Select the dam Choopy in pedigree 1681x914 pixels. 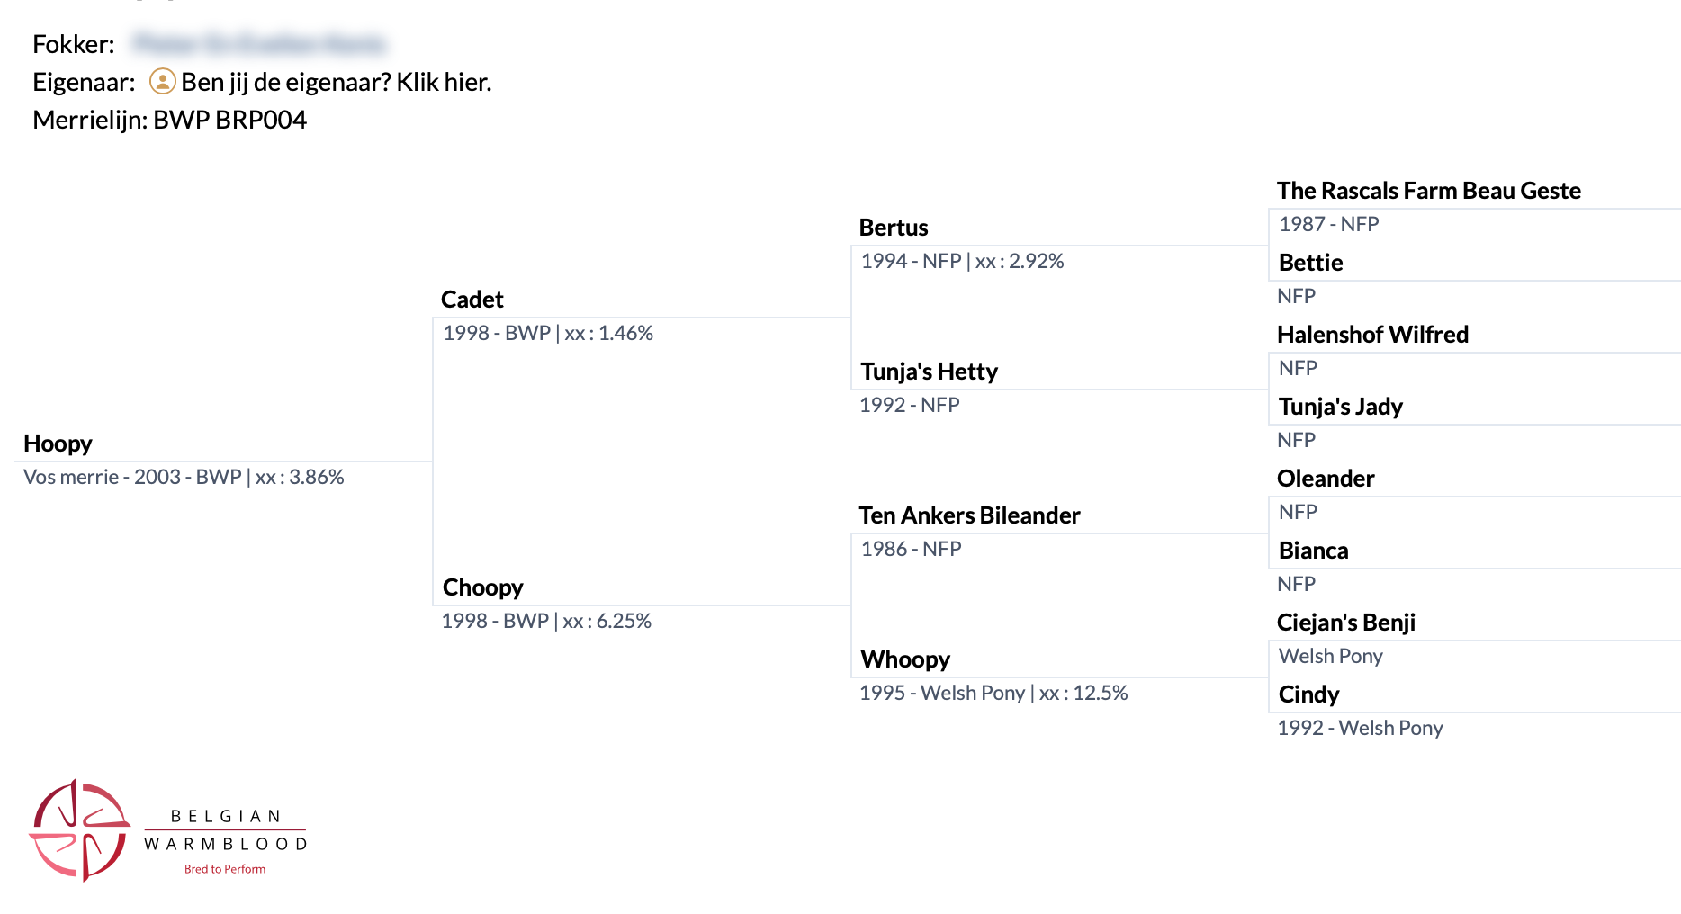[x=482, y=587]
